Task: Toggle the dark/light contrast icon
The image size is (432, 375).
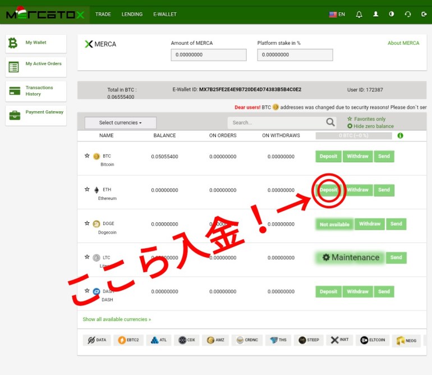Action: tap(392, 14)
